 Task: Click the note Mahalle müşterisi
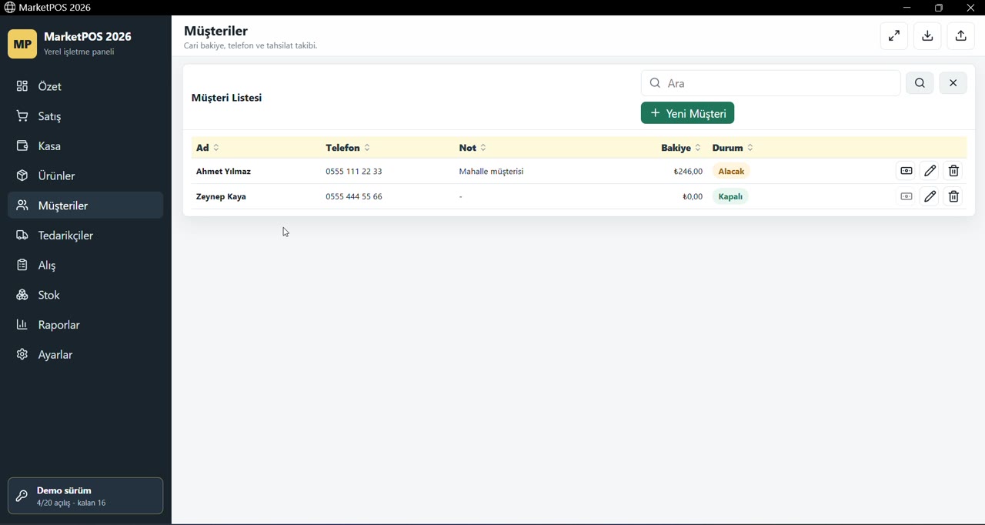click(492, 172)
